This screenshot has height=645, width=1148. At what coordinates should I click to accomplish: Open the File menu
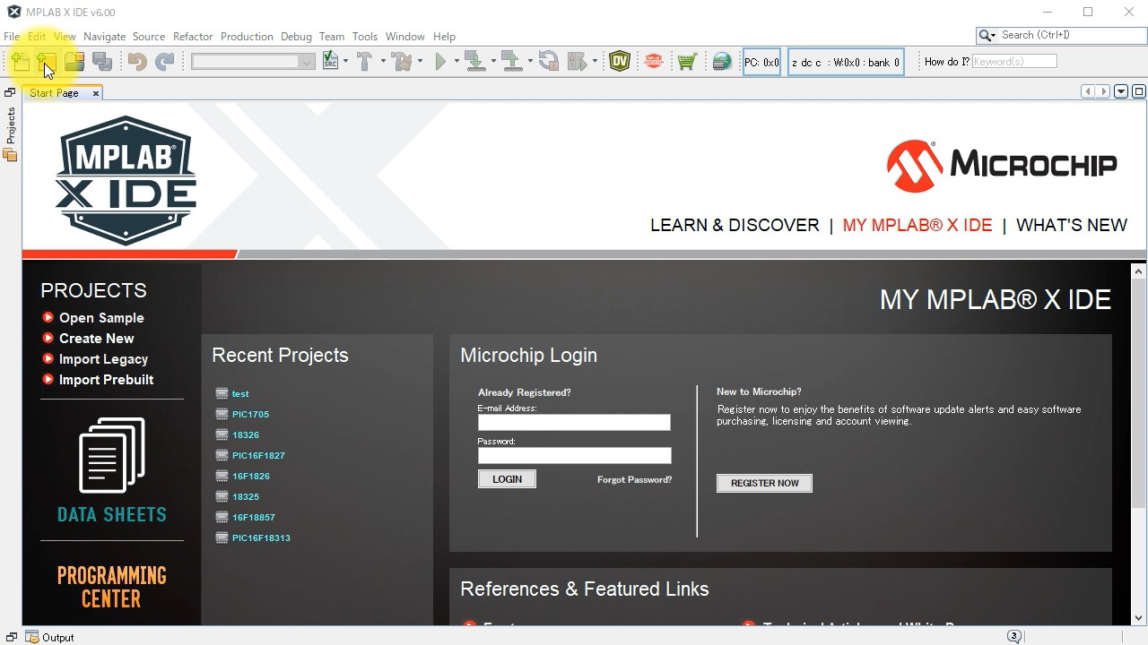[12, 37]
